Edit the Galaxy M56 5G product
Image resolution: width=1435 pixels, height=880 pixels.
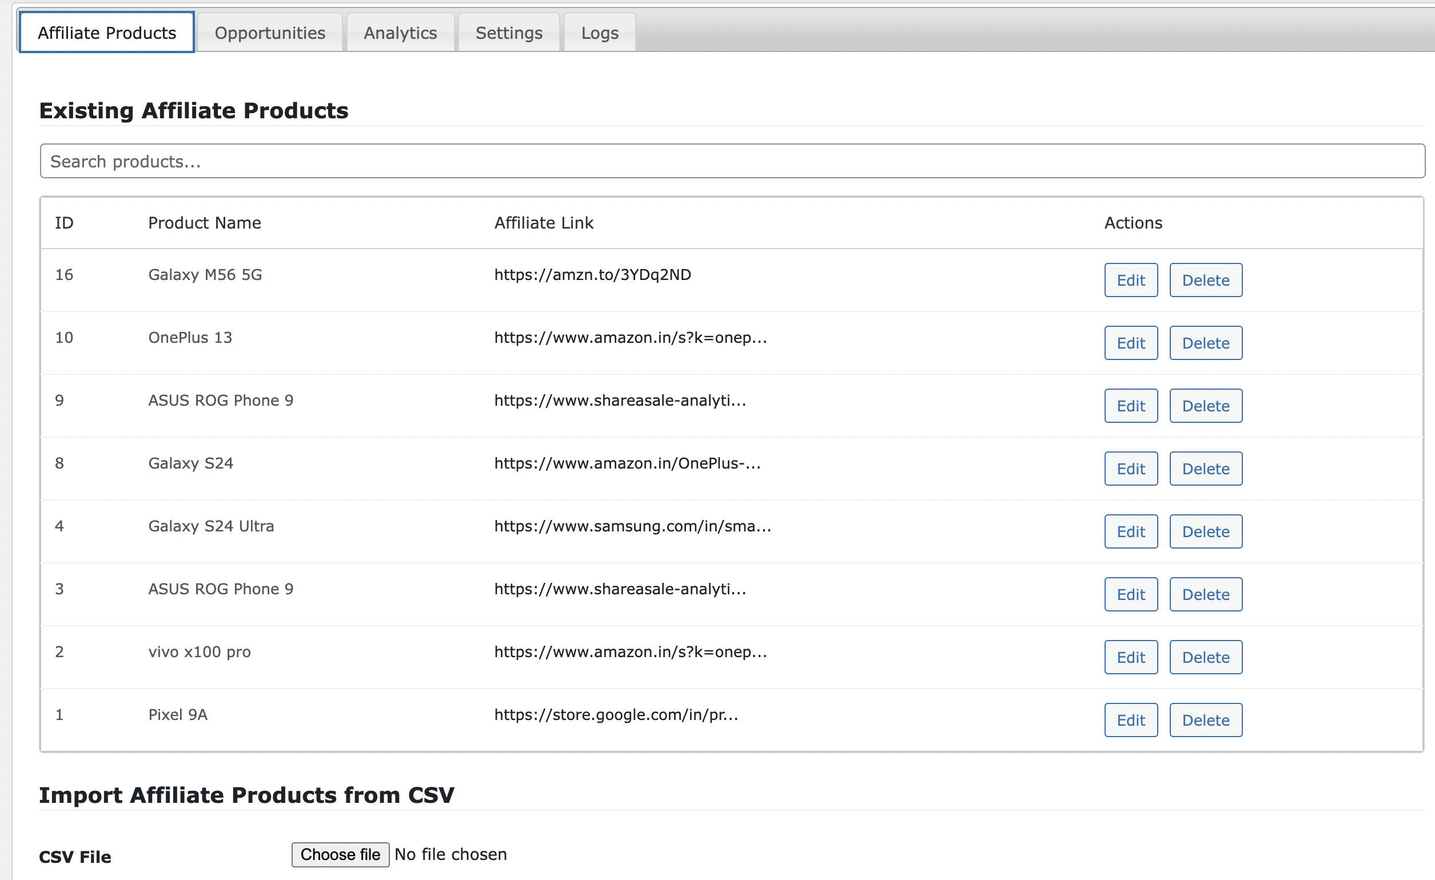[x=1130, y=280]
